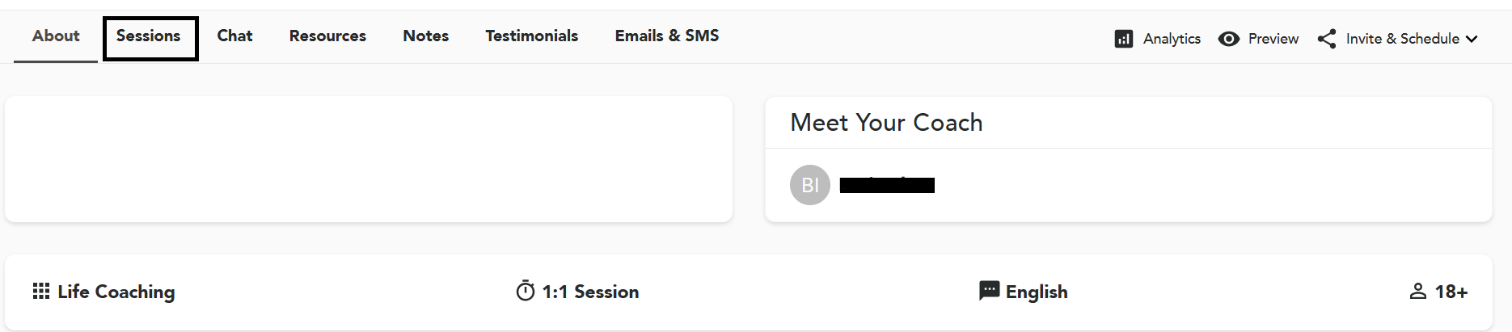Expand the Invite & Schedule dropdown arrow
The width and height of the screenshot is (1512, 332).
coord(1472,39)
